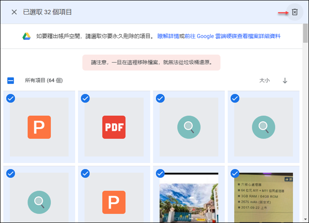Click the 已選取 32 個項目 title text
Image resolution: width=309 pixels, height=223 pixels.
coord(47,12)
